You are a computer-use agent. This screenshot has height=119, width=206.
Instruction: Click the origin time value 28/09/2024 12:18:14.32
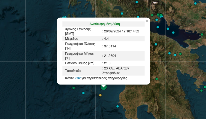tap(121, 31)
